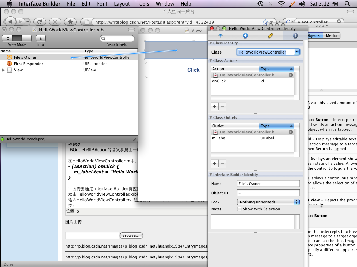357x267 pixels.
Task: Select the label in View canvas
Action: click(176, 50)
